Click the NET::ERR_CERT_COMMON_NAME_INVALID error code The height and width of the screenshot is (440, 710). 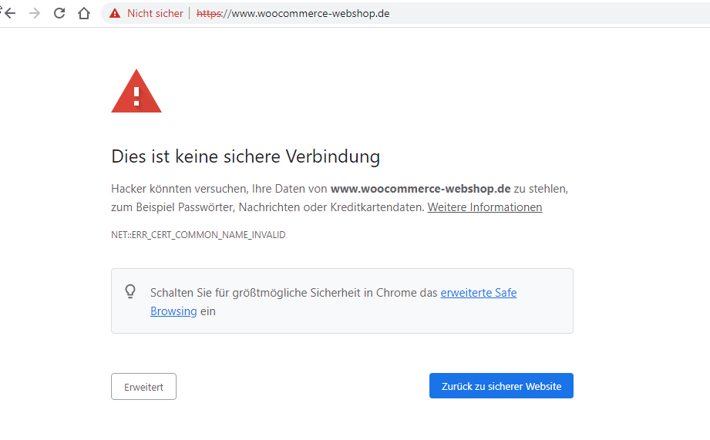(x=198, y=235)
